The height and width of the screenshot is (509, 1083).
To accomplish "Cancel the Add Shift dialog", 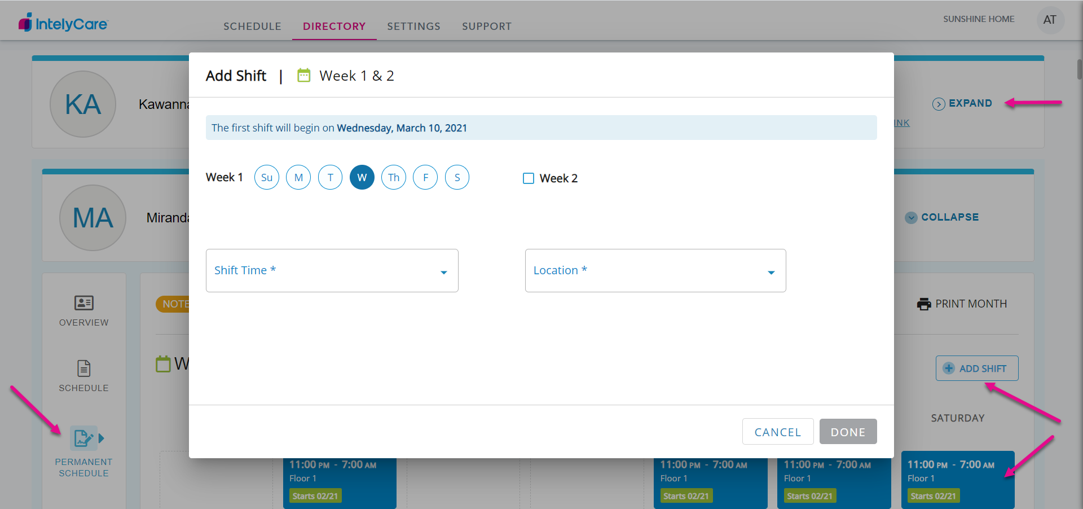I will point(777,432).
